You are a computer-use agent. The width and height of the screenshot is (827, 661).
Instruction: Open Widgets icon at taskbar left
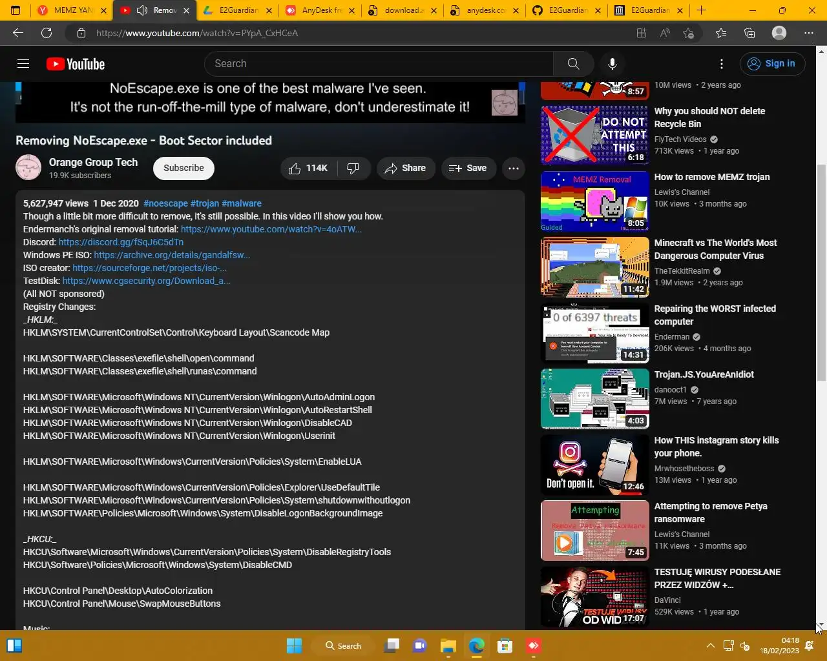point(14,646)
